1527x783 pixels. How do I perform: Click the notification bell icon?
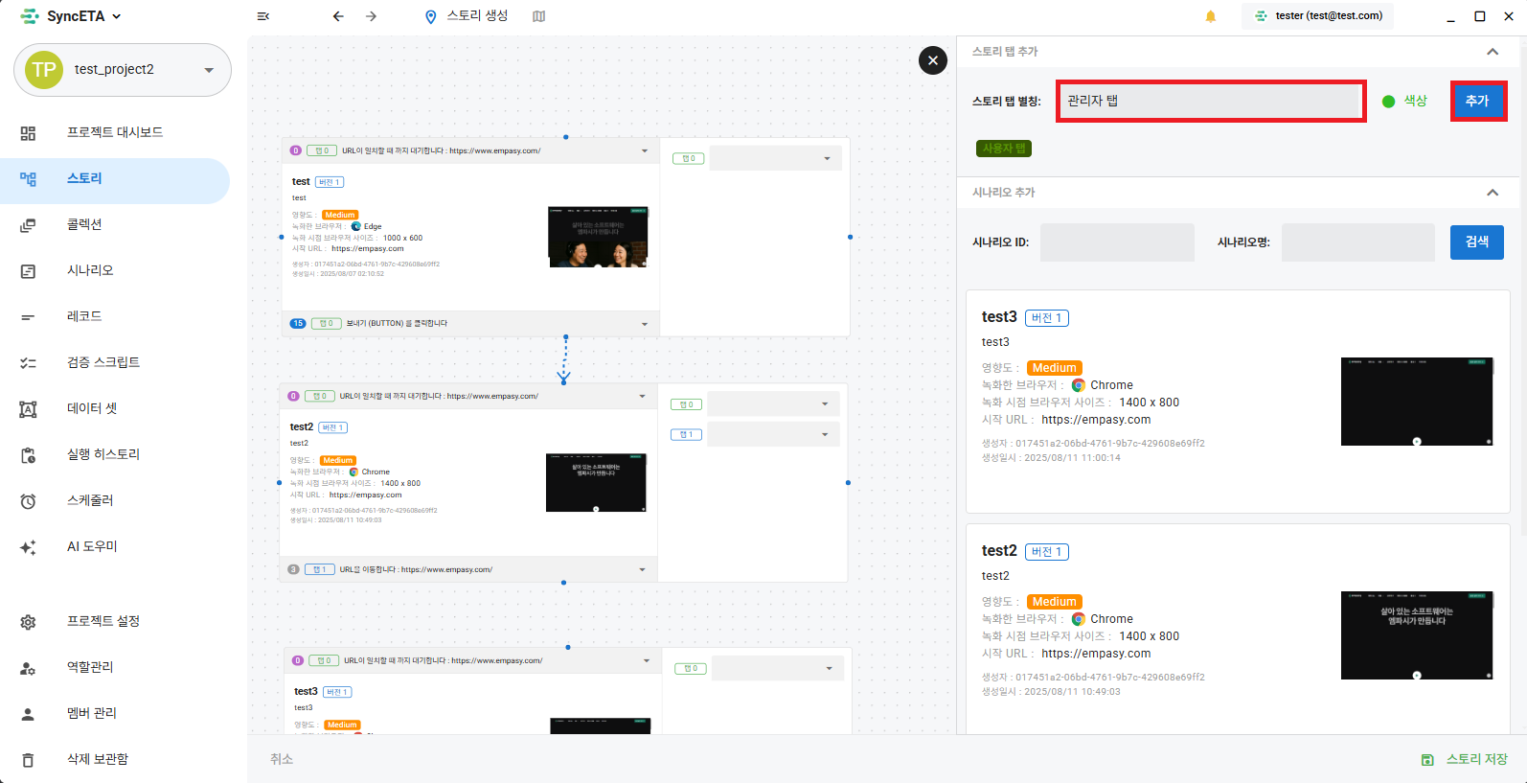1211,16
